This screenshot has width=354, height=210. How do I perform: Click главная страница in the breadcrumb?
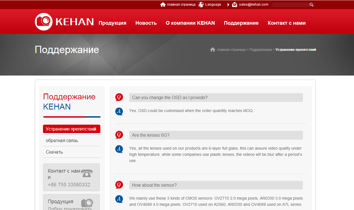pos(231,50)
